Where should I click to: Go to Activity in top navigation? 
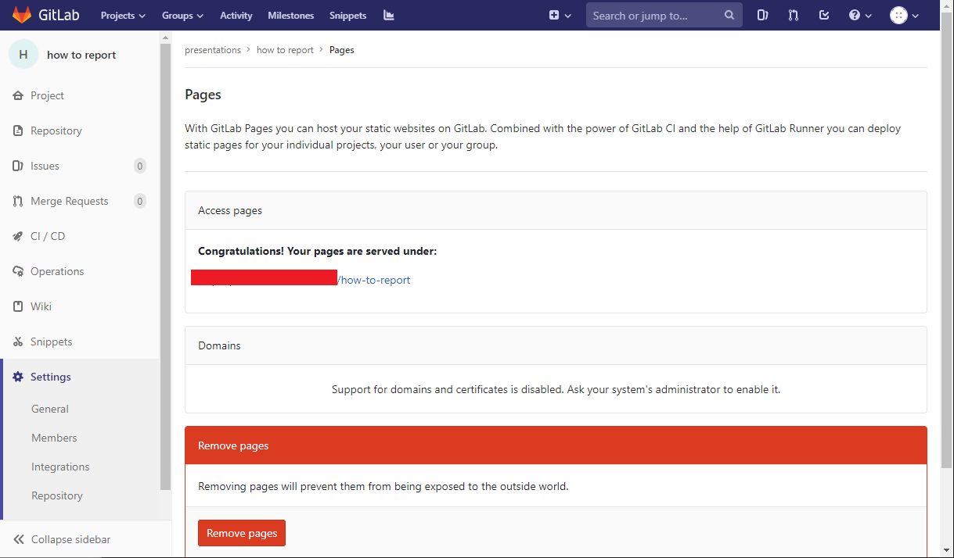(236, 16)
